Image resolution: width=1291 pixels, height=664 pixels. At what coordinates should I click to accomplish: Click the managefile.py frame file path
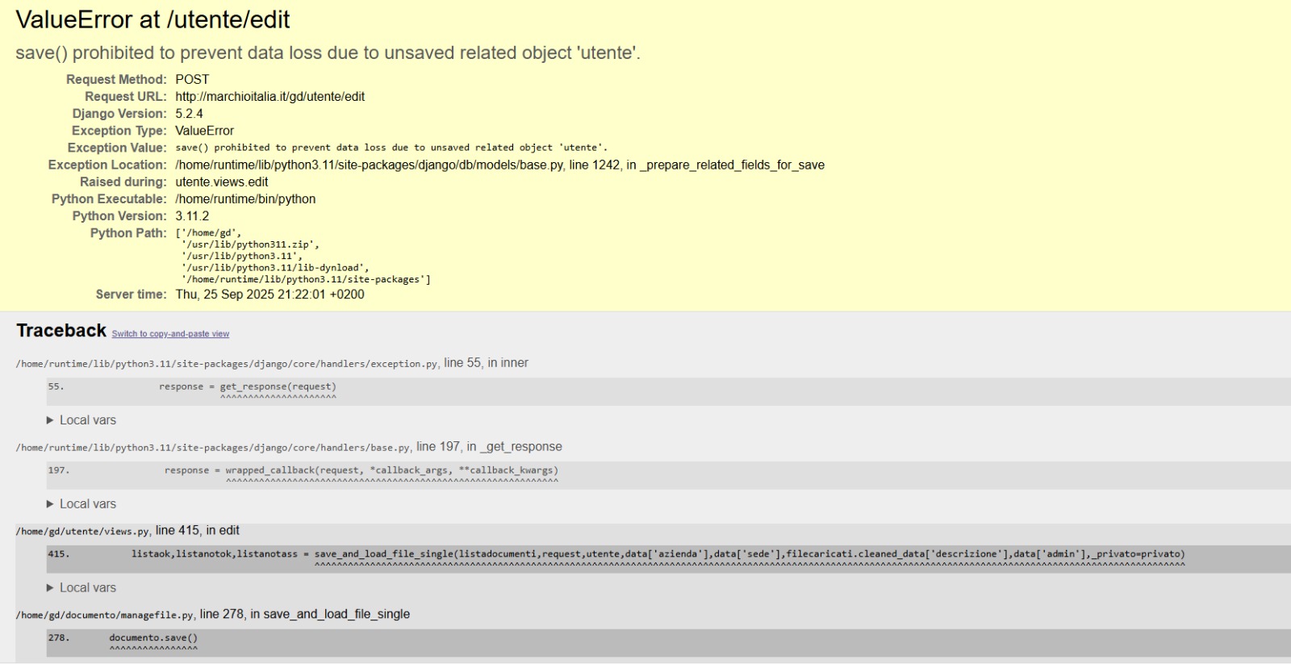pos(105,616)
